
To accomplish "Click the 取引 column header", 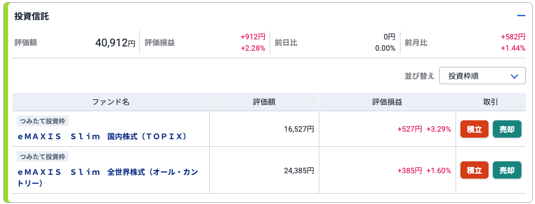I will pyautogui.click(x=491, y=102).
